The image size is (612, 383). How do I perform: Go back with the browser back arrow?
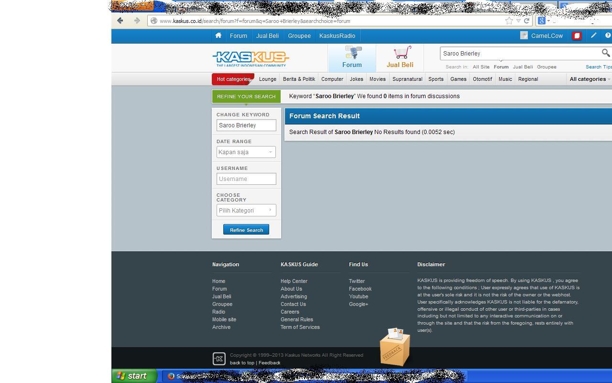tap(120, 21)
